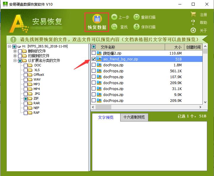Toggle select-all checkbox in file list header
The image size is (214, 176).
click(x=93, y=47)
